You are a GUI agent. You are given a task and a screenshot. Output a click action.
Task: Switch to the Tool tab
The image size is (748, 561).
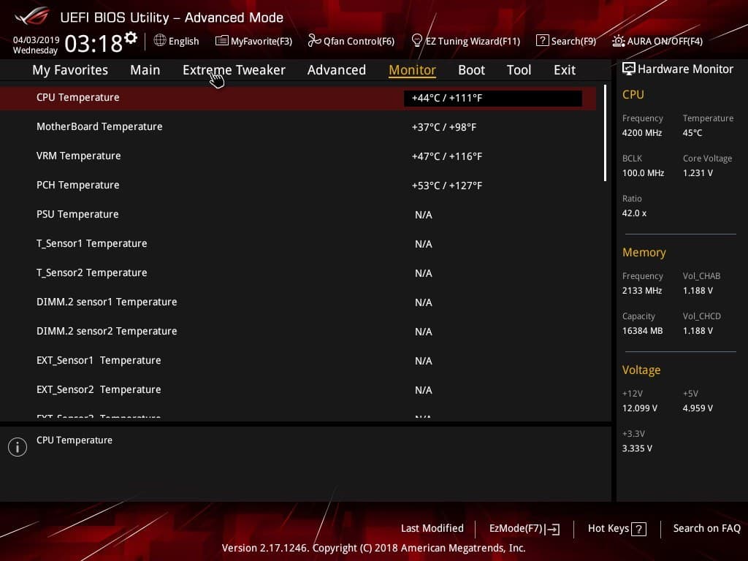(519, 70)
